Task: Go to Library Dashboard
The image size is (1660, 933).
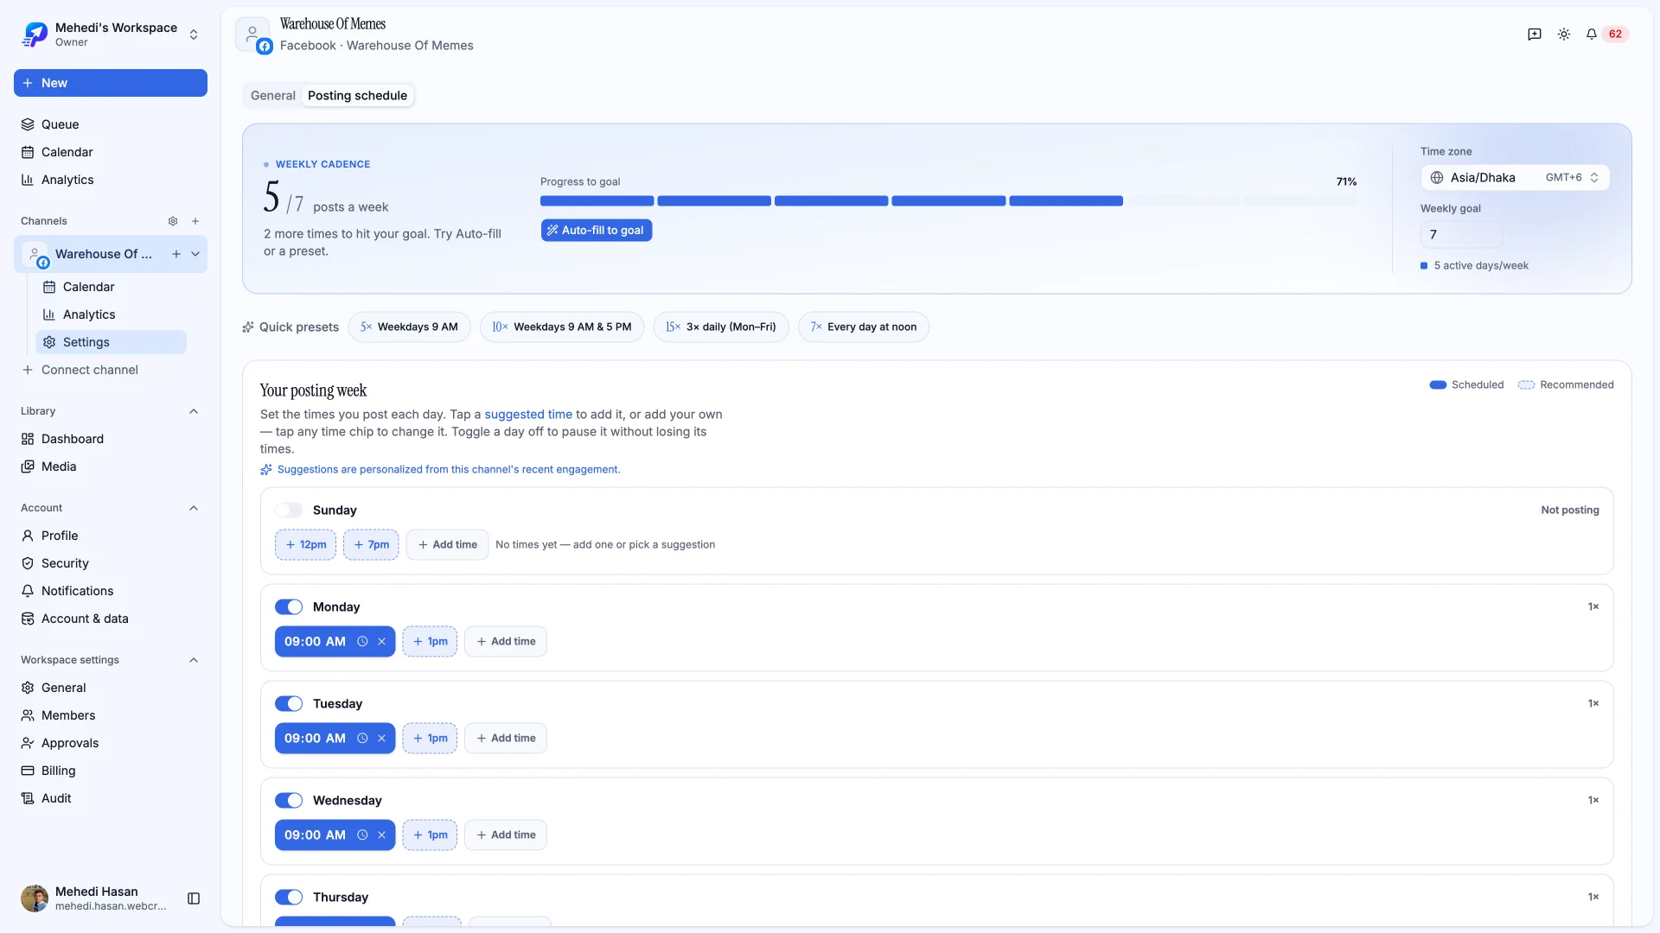Action: [x=111, y=439]
